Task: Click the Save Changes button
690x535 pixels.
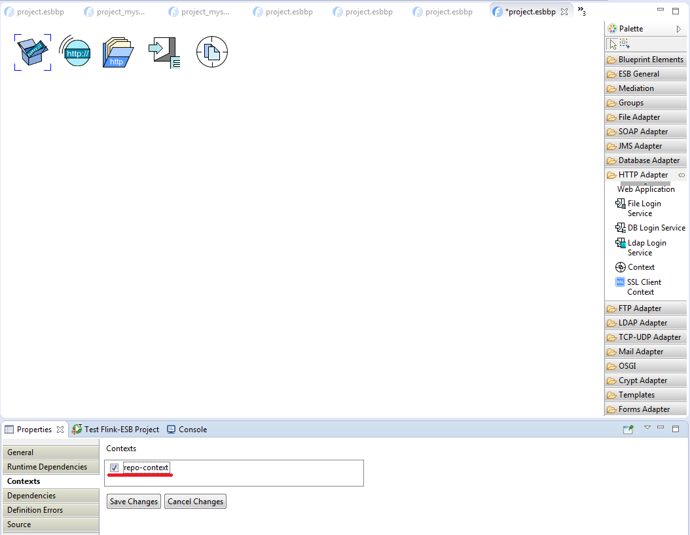Action: tap(134, 502)
